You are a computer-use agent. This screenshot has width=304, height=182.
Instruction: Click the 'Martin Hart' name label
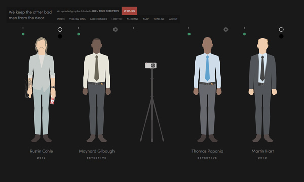pyautogui.click(x=262, y=151)
